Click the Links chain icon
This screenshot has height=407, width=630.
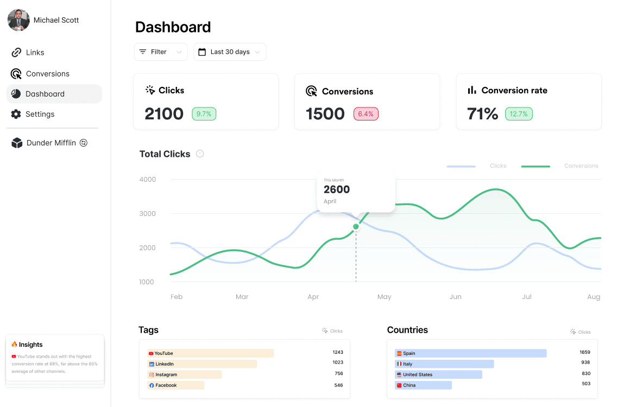[x=16, y=52]
